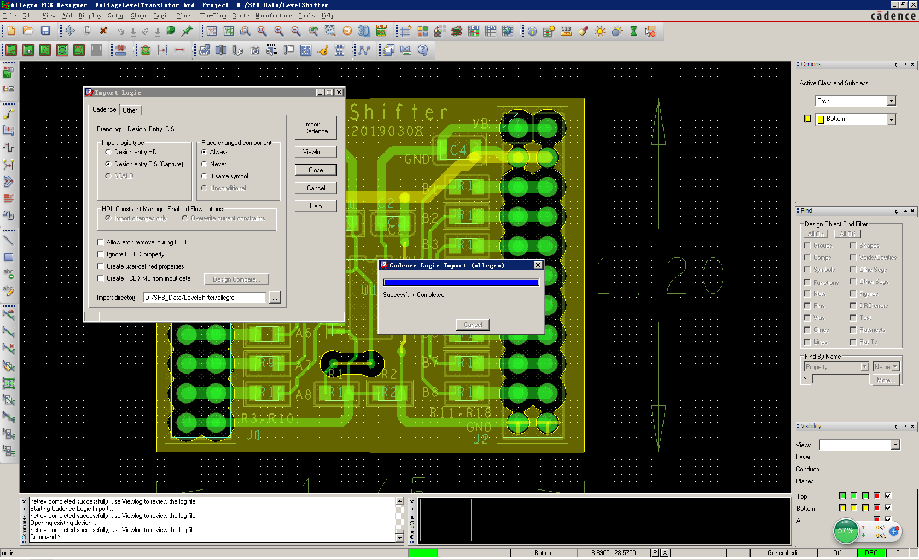The image size is (919, 560).
Task: Open the 3D viewer icon
Action: [364, 31]
